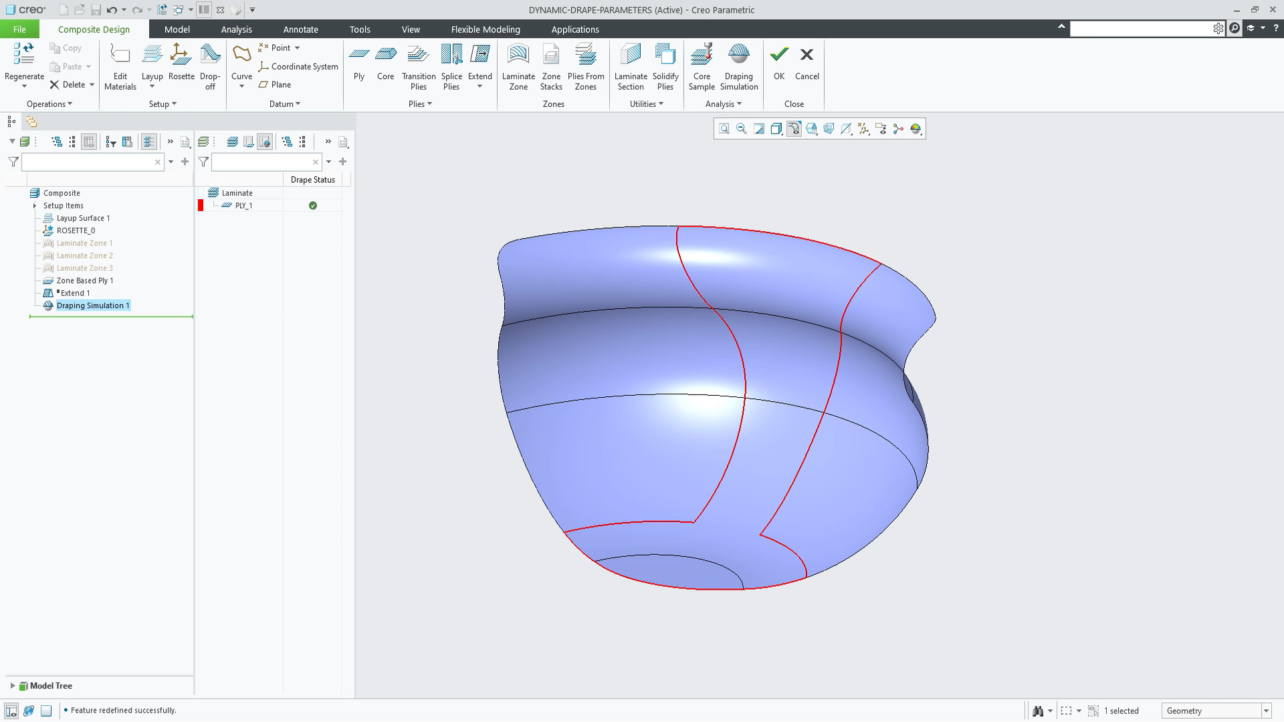Click the Plane datum button
This screenshot has width=1284, height=722.
(x=275, y=85)
